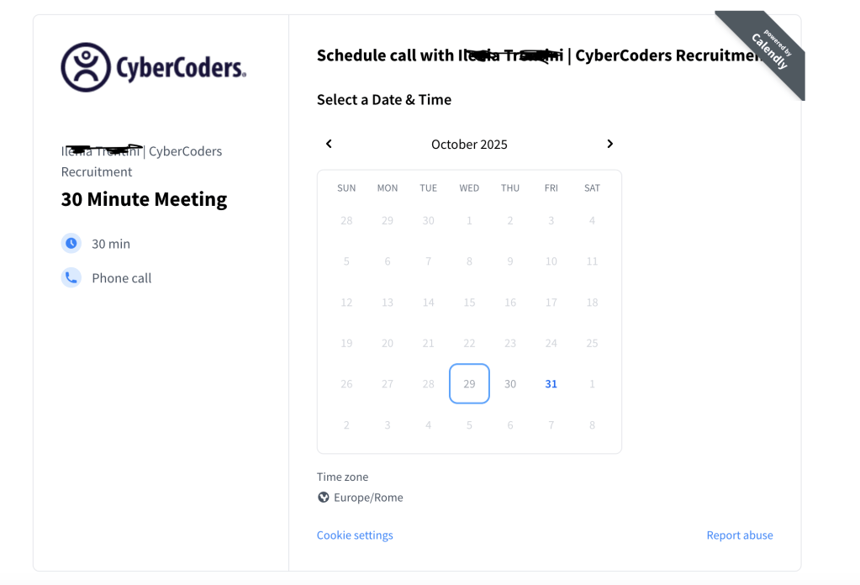Image resolution: width=860 pixels, height=585 pixels.
Task: Open Europe/Rome time zone selector
Action: pos(368,498)
